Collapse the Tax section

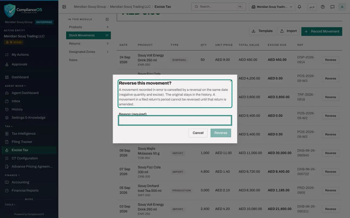pyautogui.click(x=9, y=126)
